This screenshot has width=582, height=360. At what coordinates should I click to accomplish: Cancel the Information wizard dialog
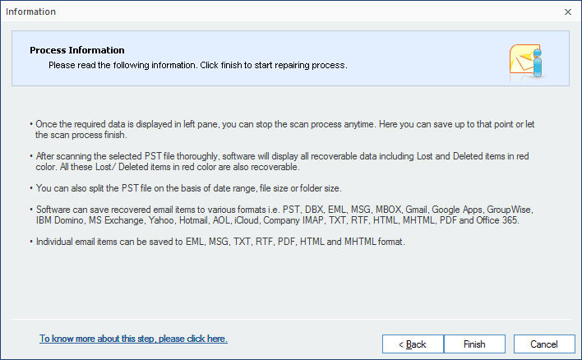click(x=543, y=344)
